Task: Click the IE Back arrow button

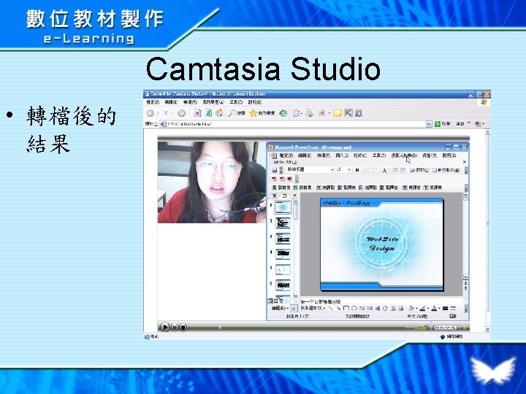Action: pos(150,113)
